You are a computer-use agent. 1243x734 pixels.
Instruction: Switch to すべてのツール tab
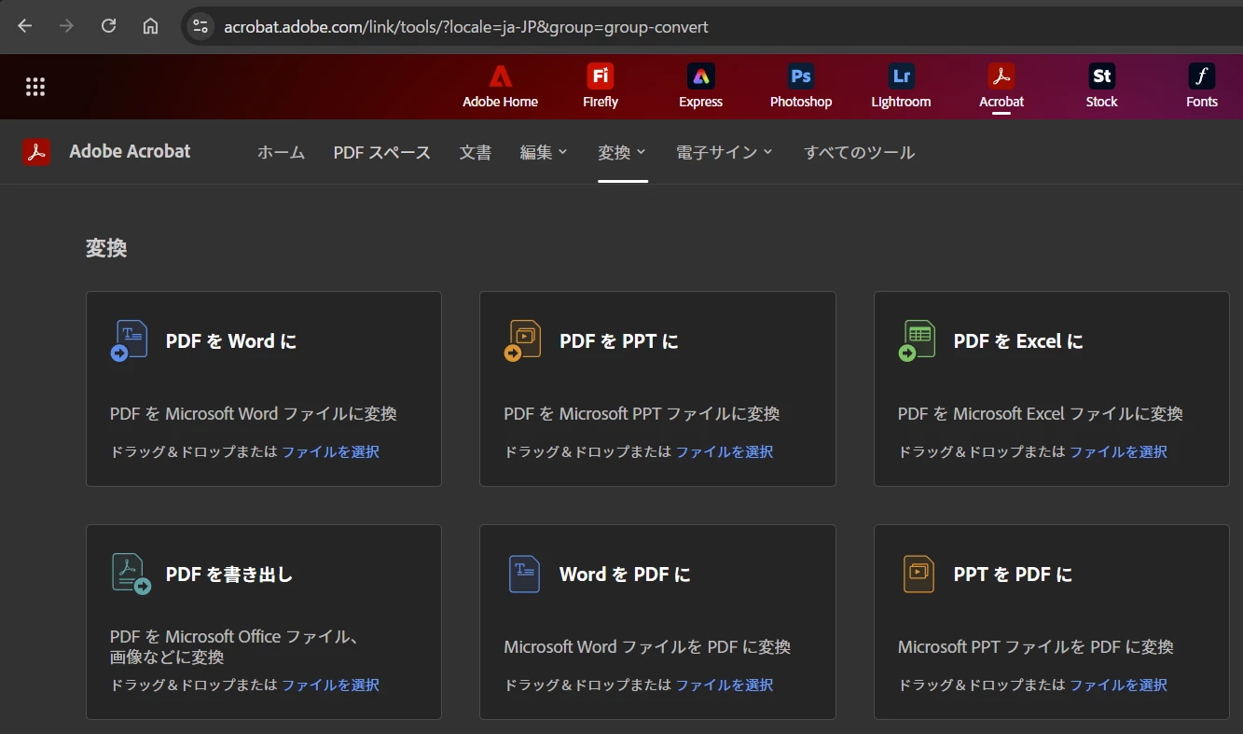859,152
